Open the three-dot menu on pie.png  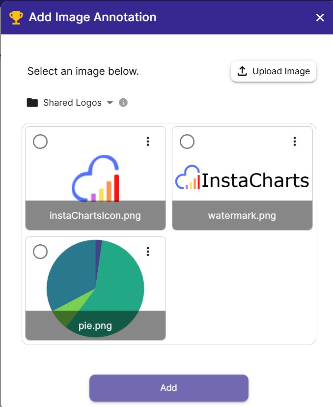point(148,251)
